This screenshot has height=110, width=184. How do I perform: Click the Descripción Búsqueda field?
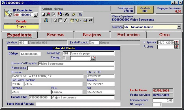pos(76,63)
